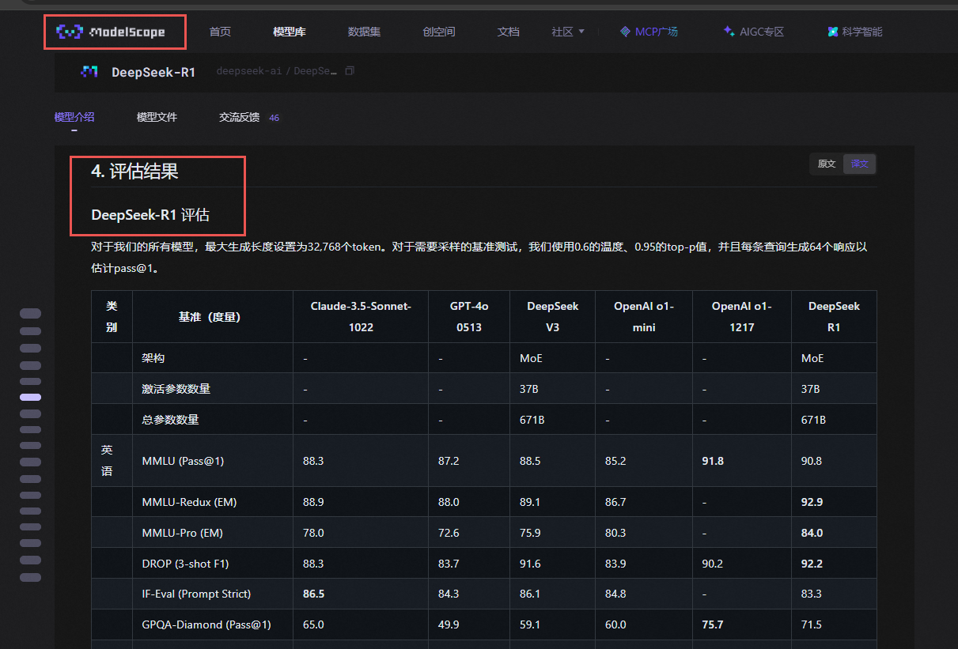
Task: Select the 原文 language toggle
Action: coord(827,164)
